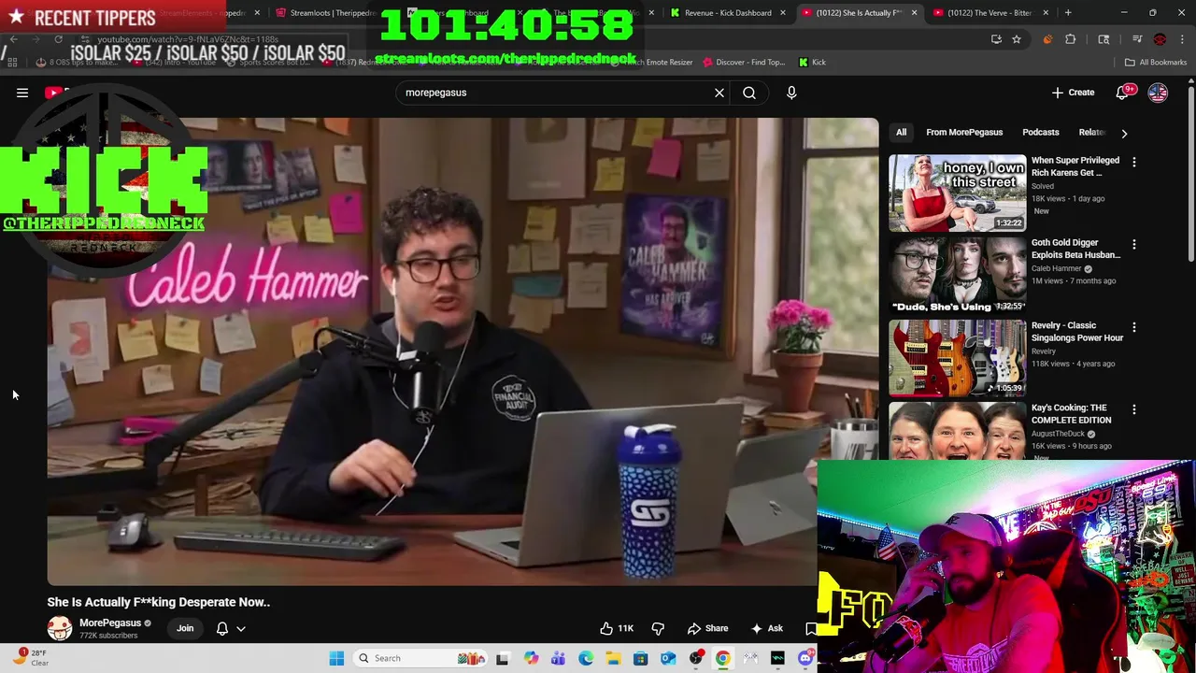Dislike the video
Image resolution: width=1196 pixels, height=673 pixels.
point(658,628)
